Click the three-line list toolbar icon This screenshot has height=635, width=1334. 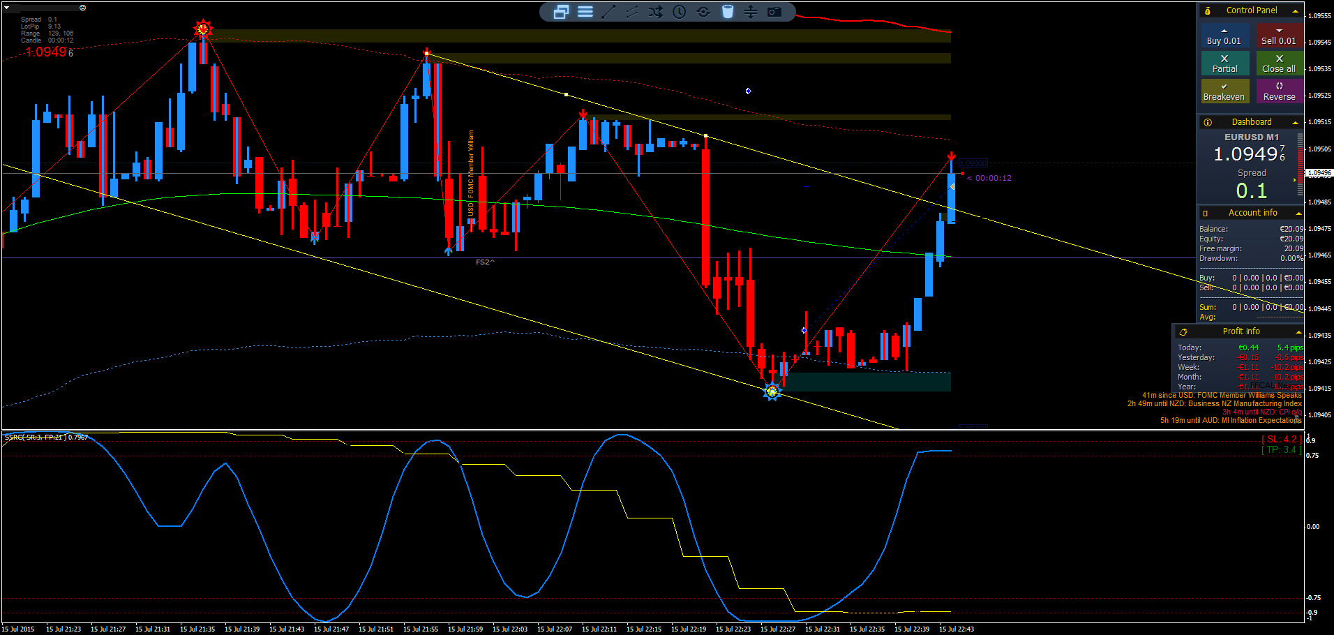[x=585, y=12]
